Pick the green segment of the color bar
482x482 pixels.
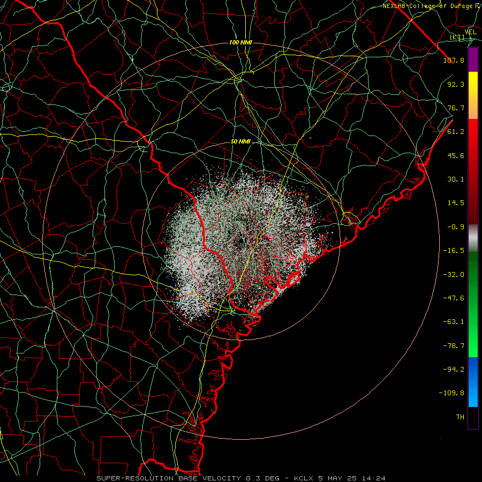click(x=473, y=304)
